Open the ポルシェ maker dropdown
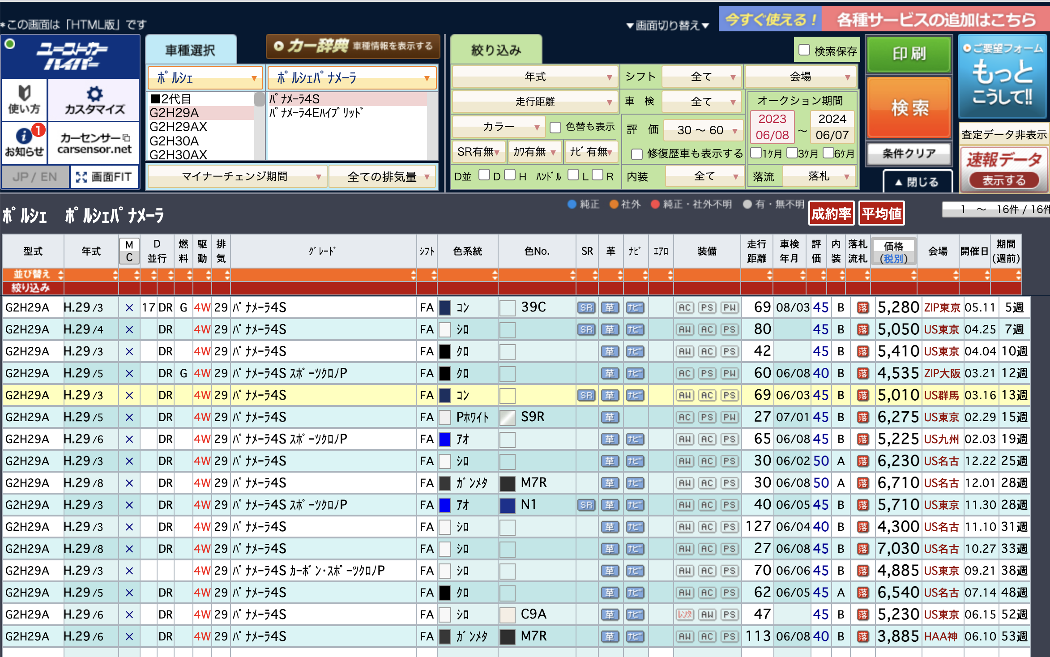The width and height of the screenshot is (1050, 657). coord(205,78)
